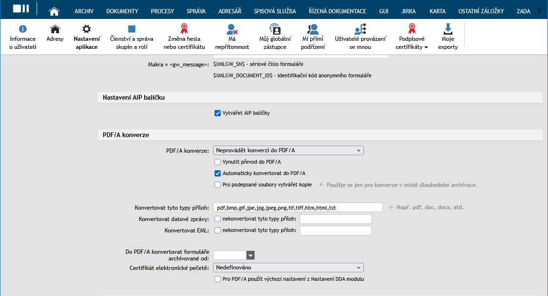
Task: Open Členství a správa skupin a rolí
Action: point(132,29)
